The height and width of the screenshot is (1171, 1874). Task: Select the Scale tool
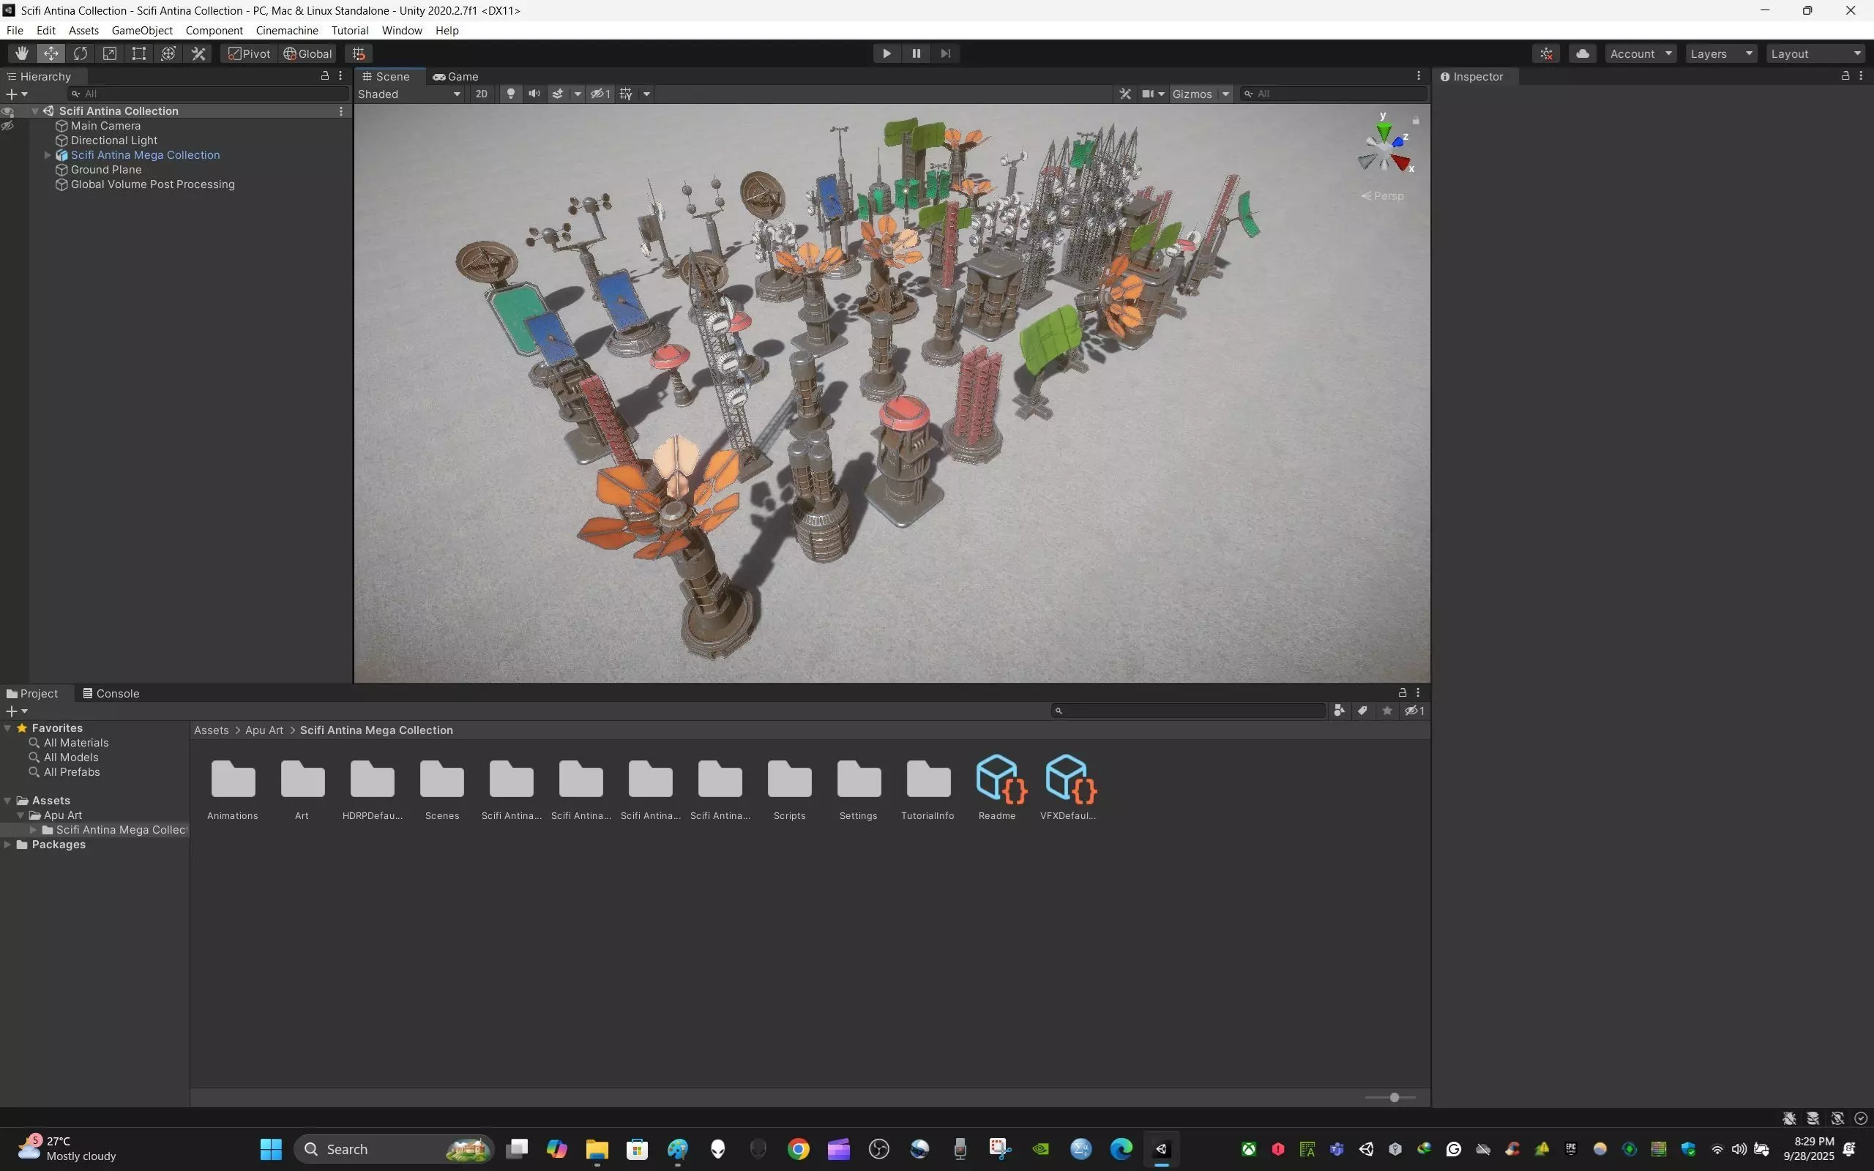(110, 53)
